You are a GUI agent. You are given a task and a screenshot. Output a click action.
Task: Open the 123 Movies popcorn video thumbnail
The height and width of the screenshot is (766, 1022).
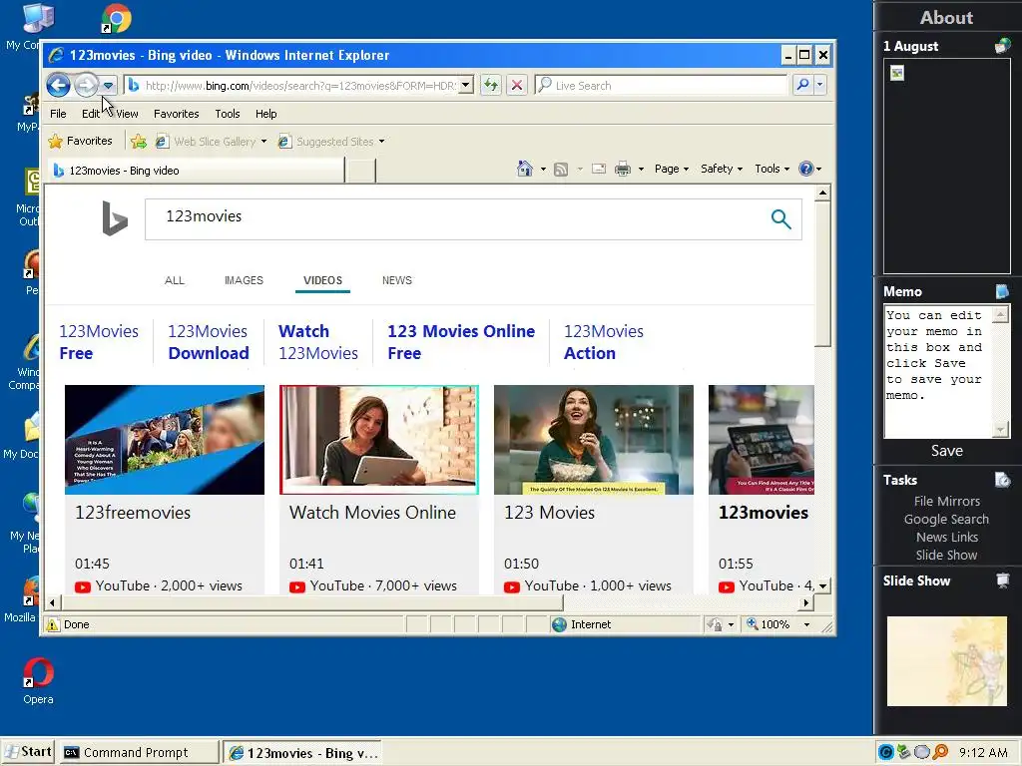[x=594, y=440]
